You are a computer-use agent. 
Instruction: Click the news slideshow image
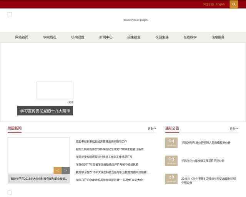tap(39, 155)
